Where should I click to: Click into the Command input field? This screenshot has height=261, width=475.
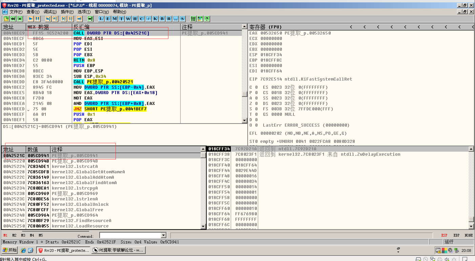[x=130, y=235]
